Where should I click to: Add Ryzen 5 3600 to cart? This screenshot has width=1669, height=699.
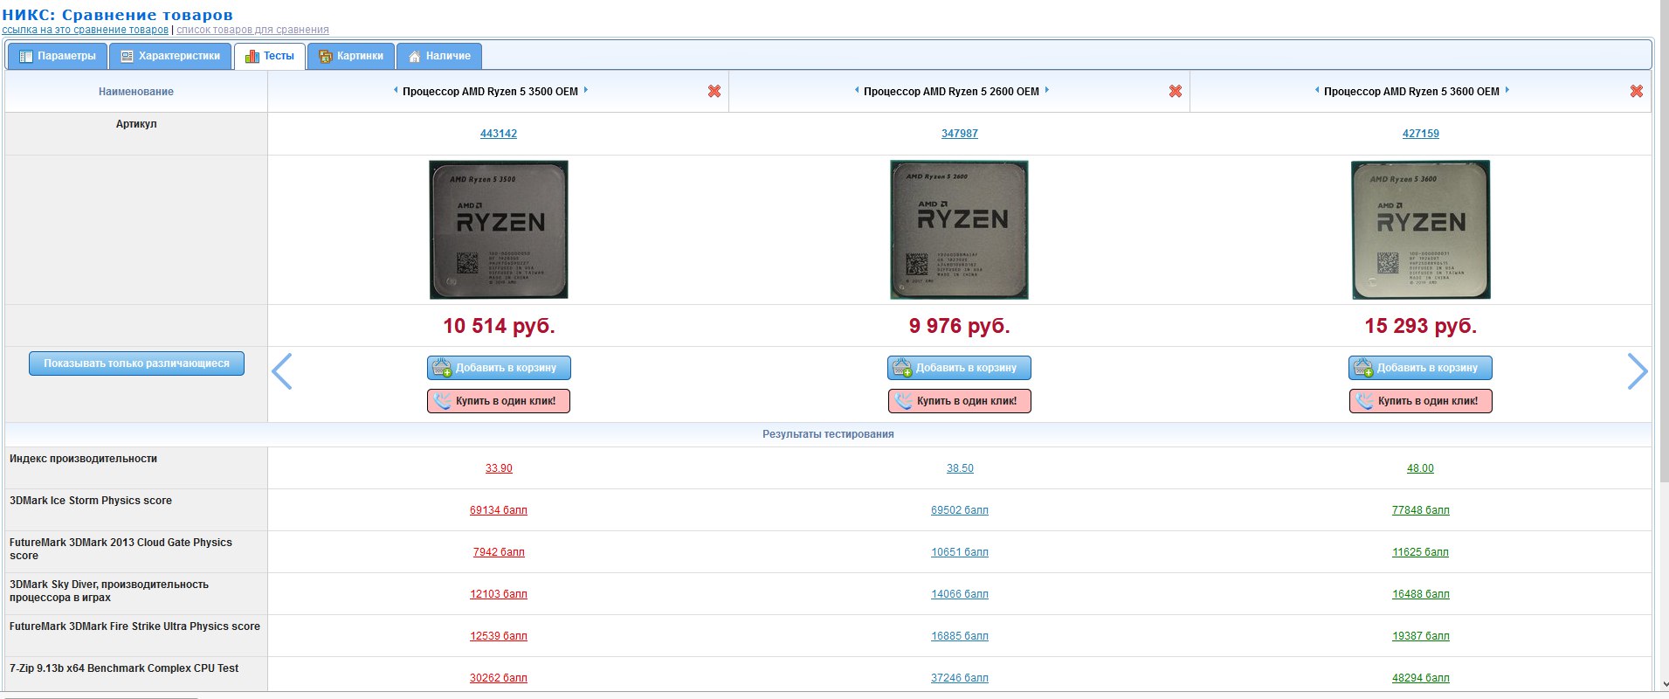tap(1420, 368)
